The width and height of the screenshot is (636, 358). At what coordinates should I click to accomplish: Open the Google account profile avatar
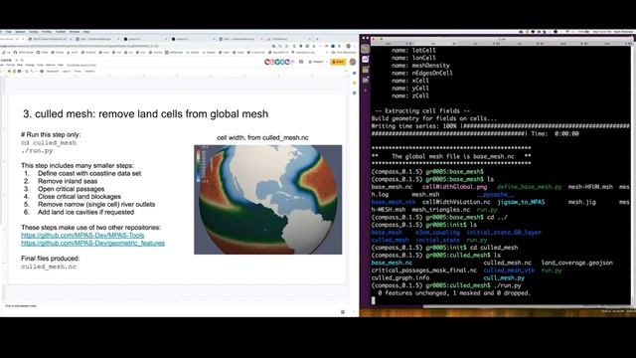(353, 62)
